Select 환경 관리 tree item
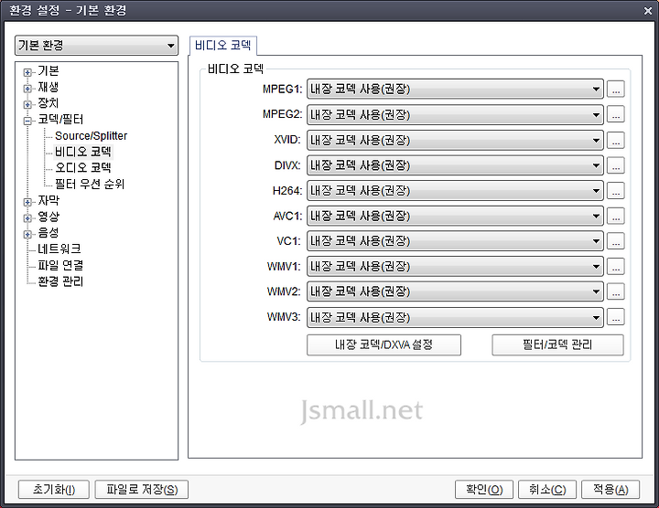Image resolution: width=659 pixels, height=508 pixels. point(60,281)
